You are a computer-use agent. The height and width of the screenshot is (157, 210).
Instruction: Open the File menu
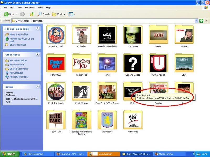pyautogui.click(x=6, y=8)
